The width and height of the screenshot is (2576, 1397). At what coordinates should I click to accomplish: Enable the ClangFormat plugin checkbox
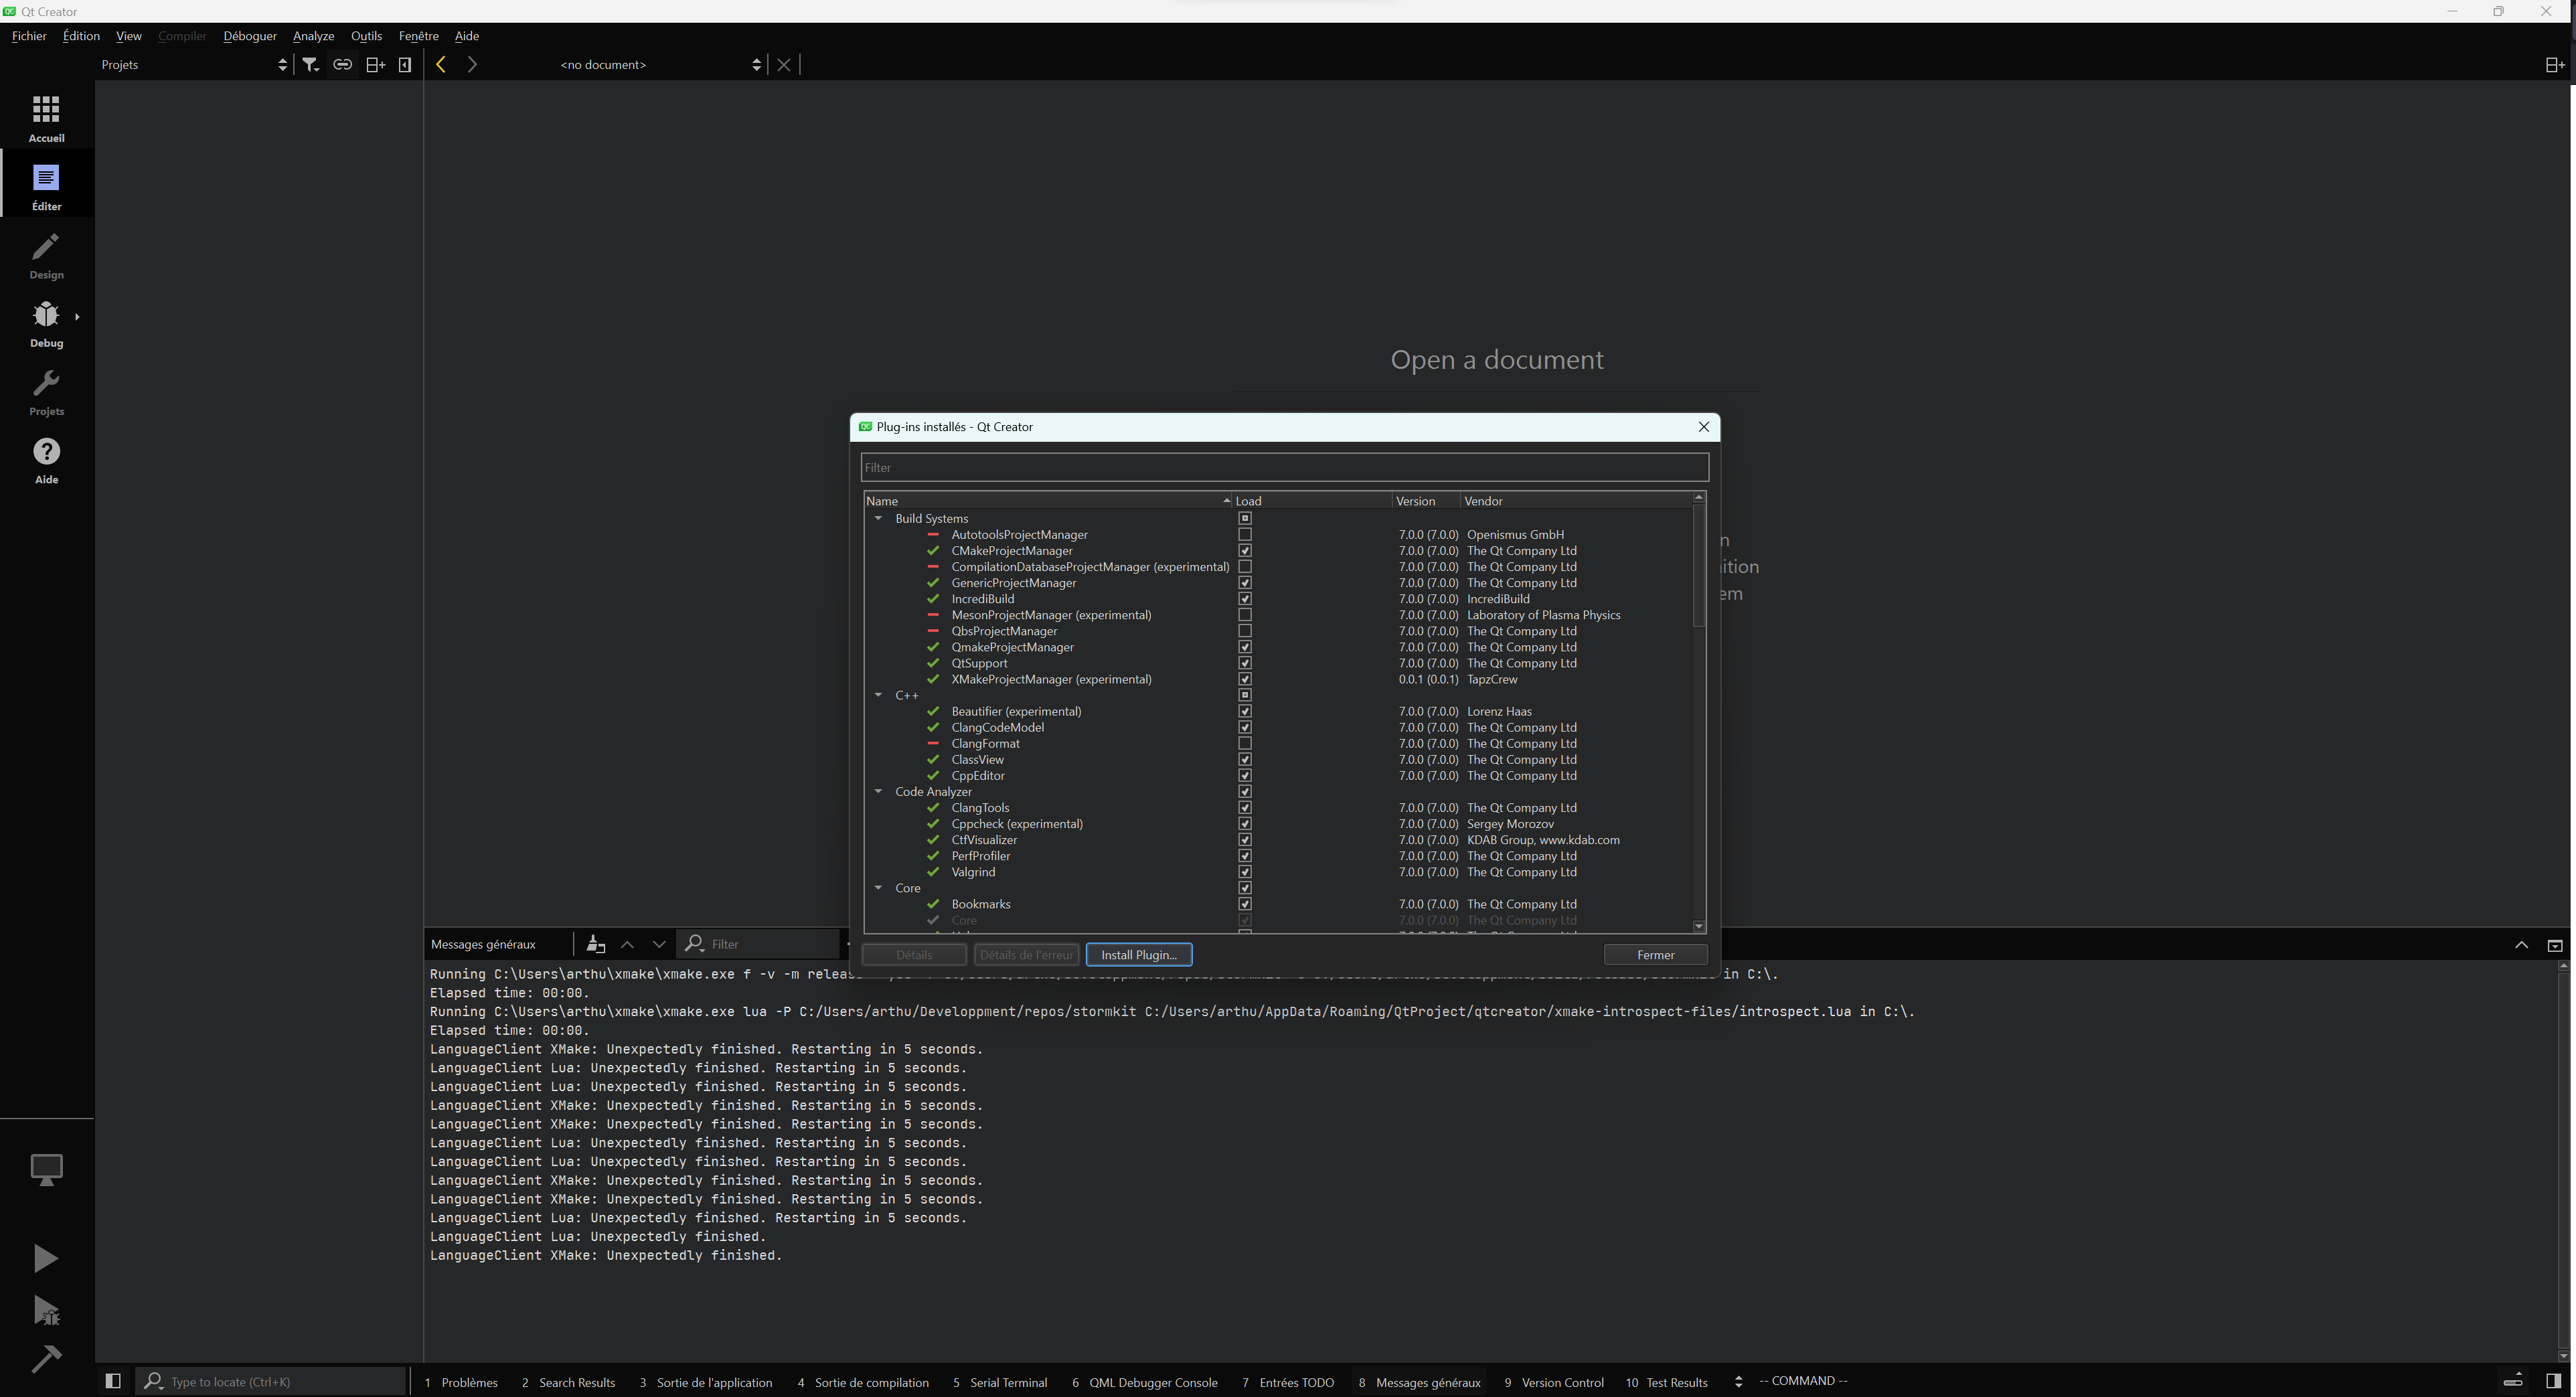point(1245,744)
